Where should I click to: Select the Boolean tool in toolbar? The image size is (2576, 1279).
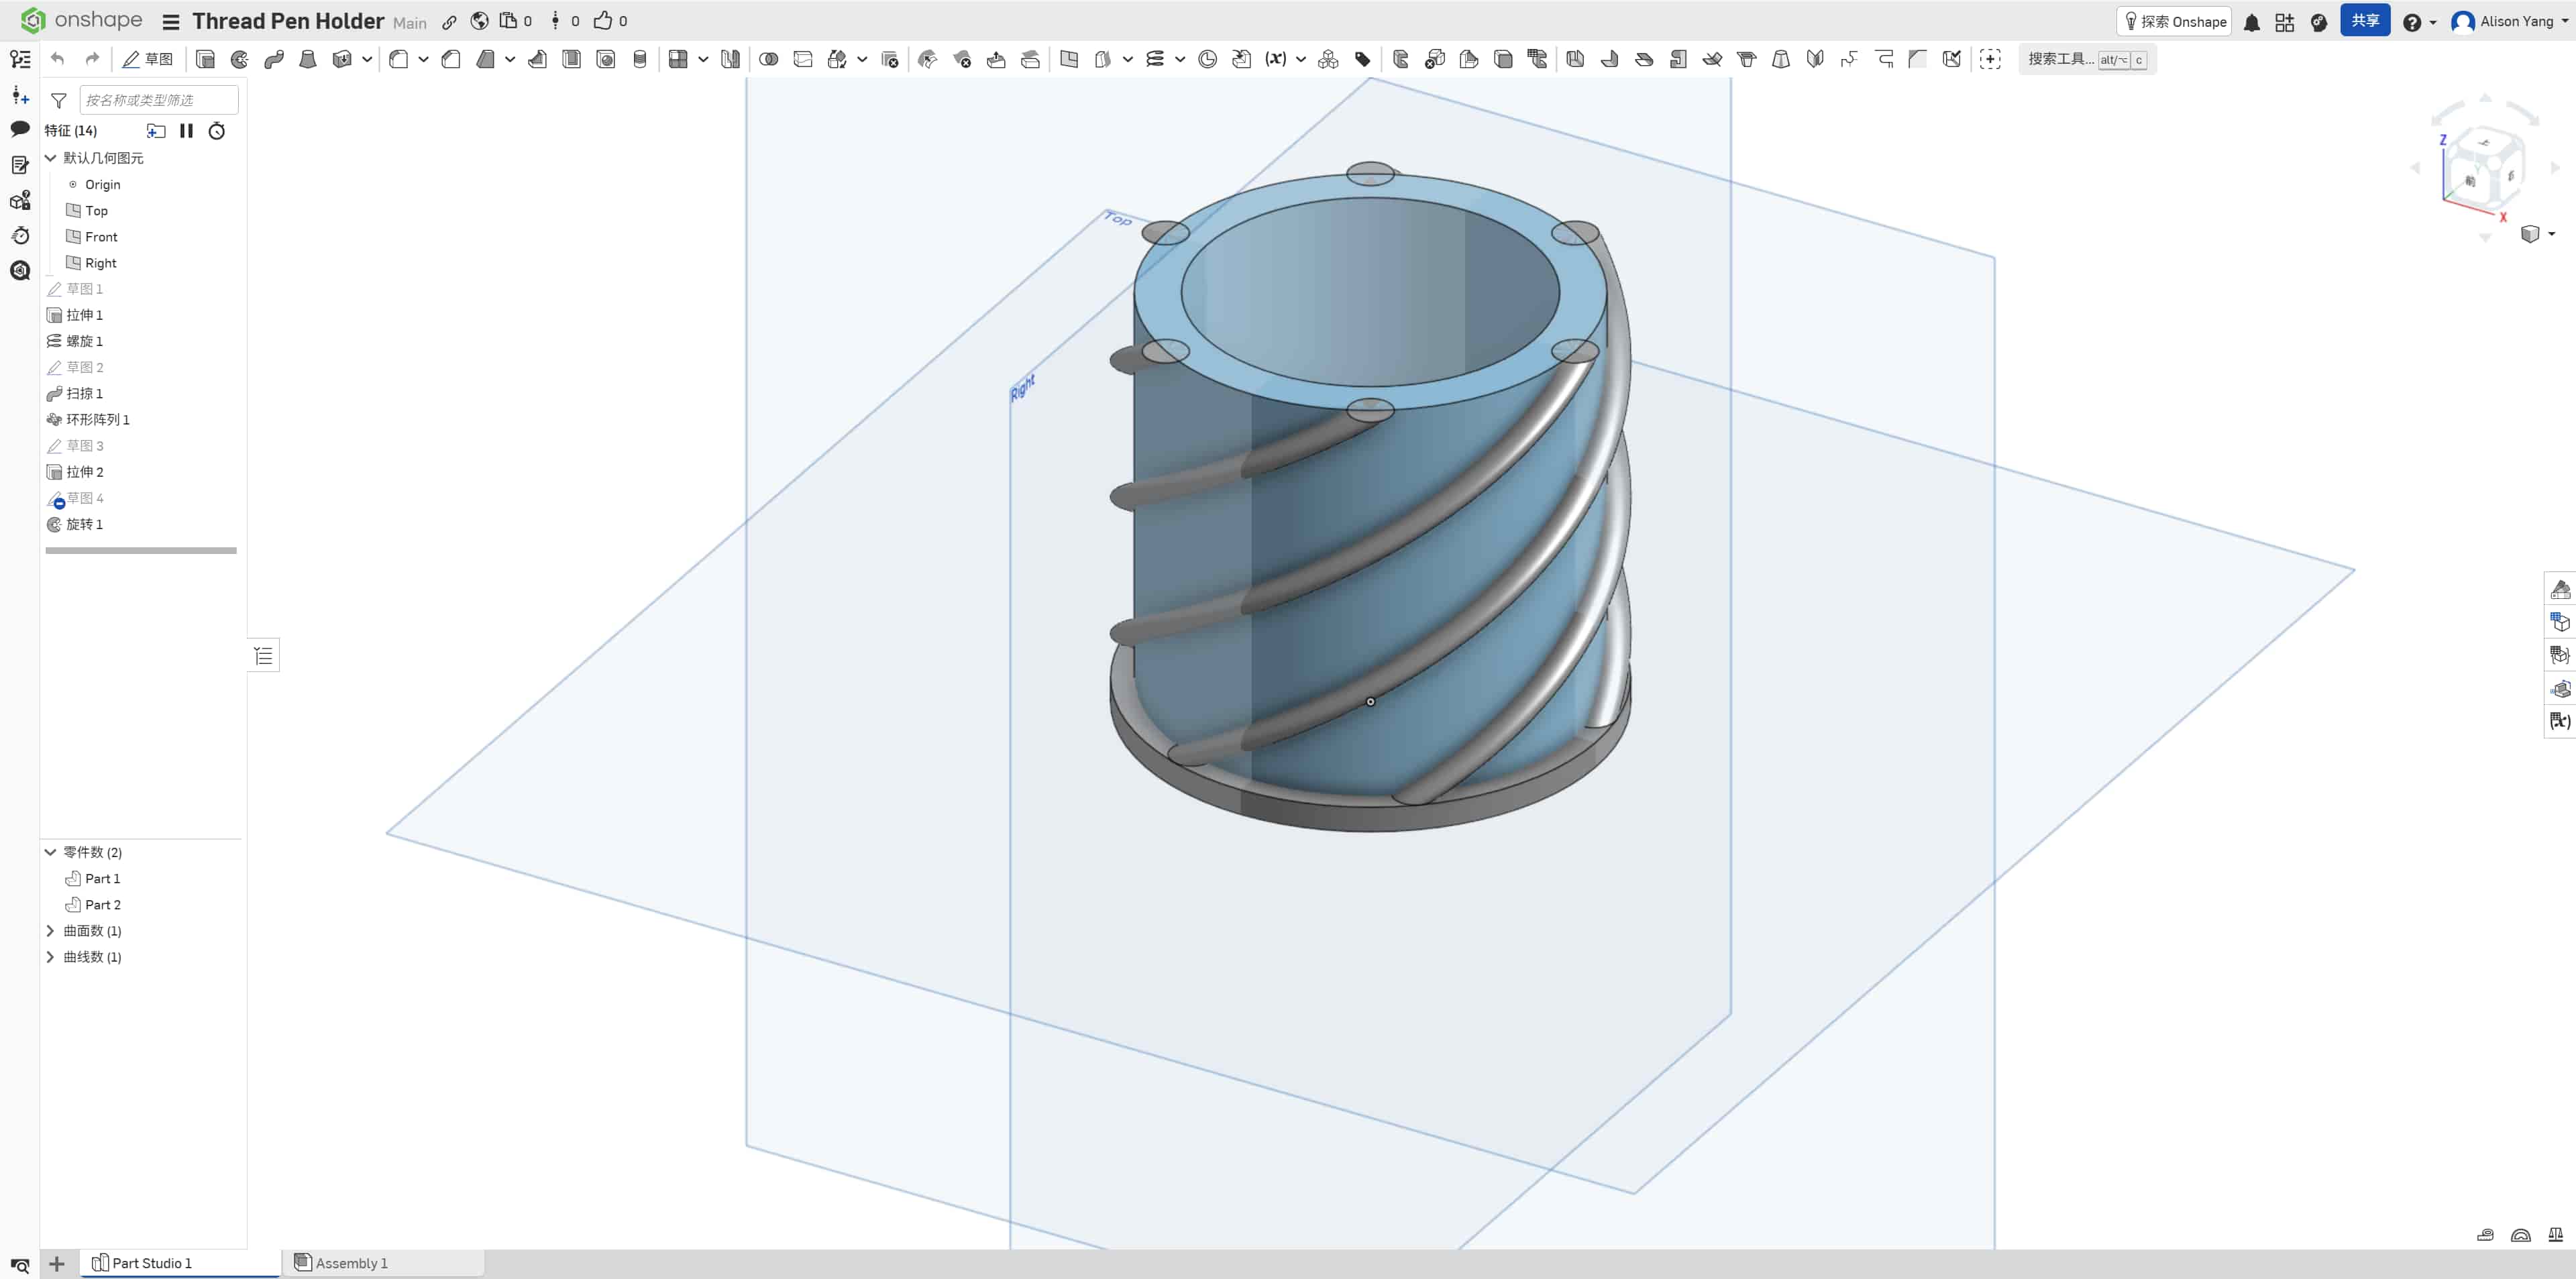click(769, 59)
